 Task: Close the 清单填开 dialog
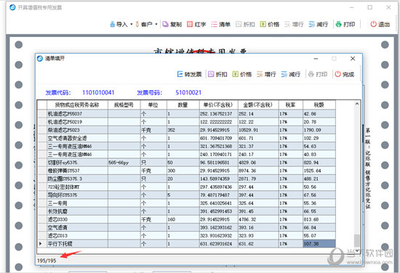click(x=353, y=59)
